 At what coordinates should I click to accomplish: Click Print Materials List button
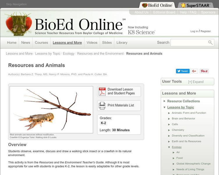(119, 106)
